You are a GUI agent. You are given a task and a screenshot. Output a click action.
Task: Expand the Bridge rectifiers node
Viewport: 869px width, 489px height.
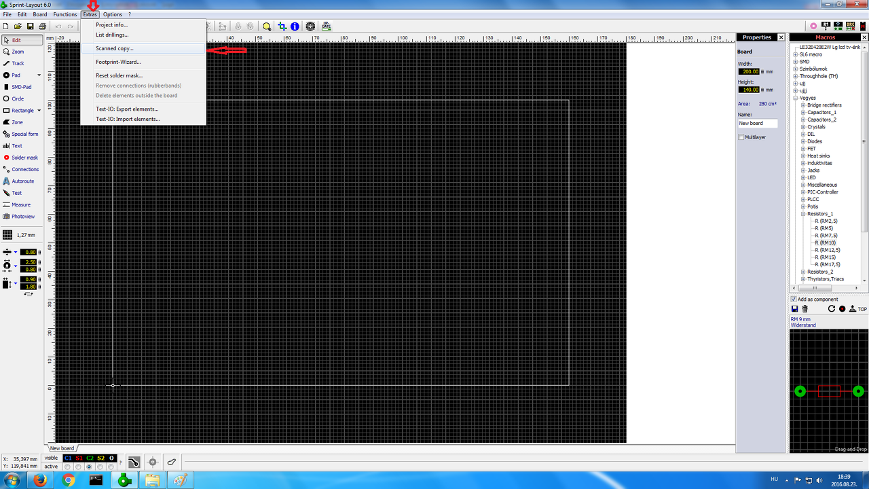803,105
